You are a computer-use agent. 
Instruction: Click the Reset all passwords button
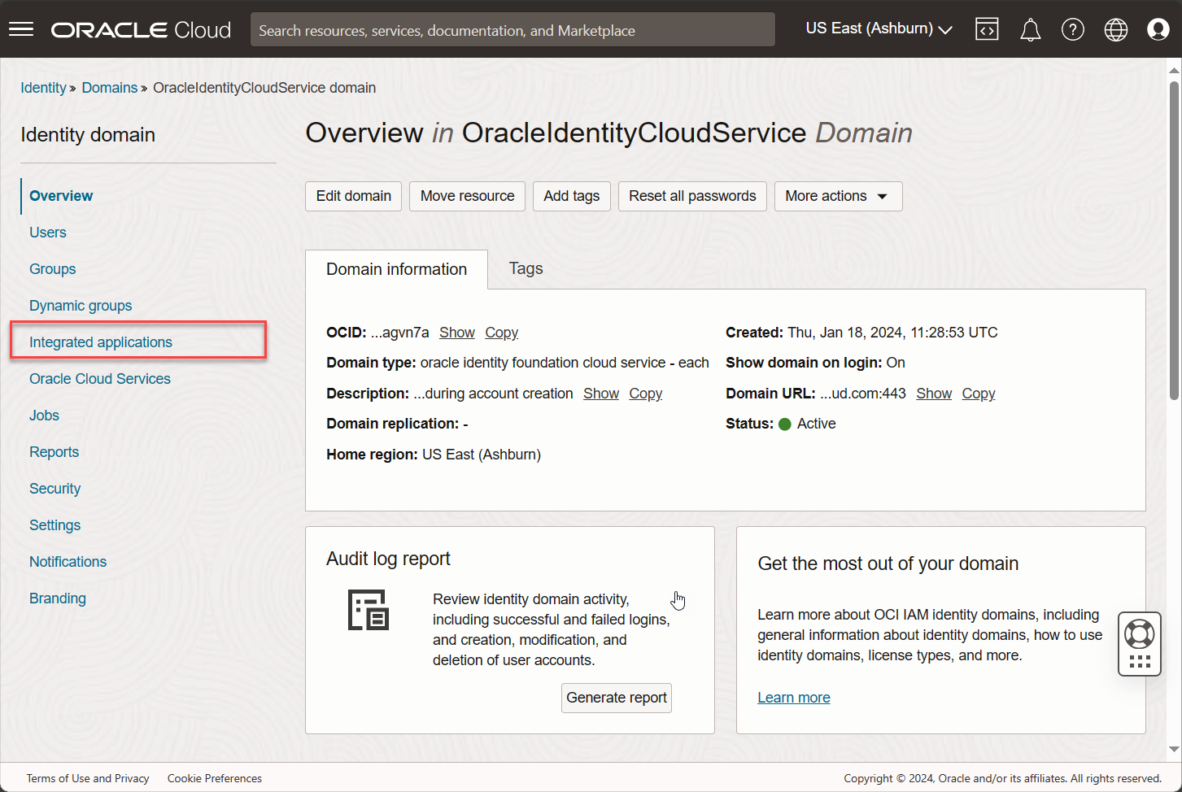691,196
